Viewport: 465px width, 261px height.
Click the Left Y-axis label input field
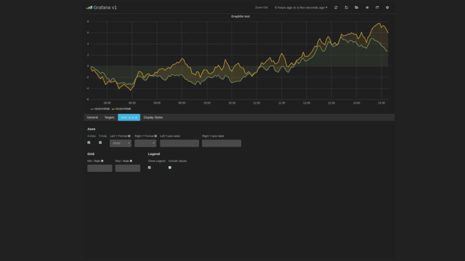[x=179, y=143]
